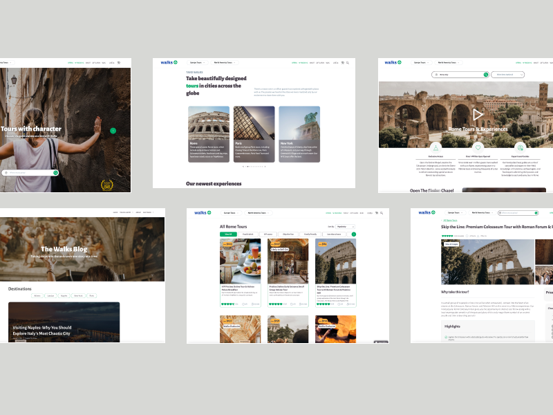The width and height of the screenshot is (553, 415).
Task: Open the Rome city card
Action: [209, 134]
